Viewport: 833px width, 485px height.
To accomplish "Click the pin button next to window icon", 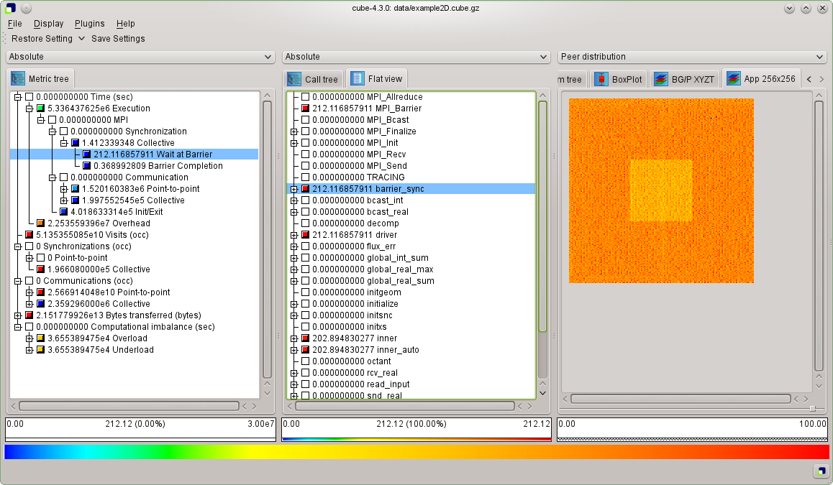I will click(26, 8).
